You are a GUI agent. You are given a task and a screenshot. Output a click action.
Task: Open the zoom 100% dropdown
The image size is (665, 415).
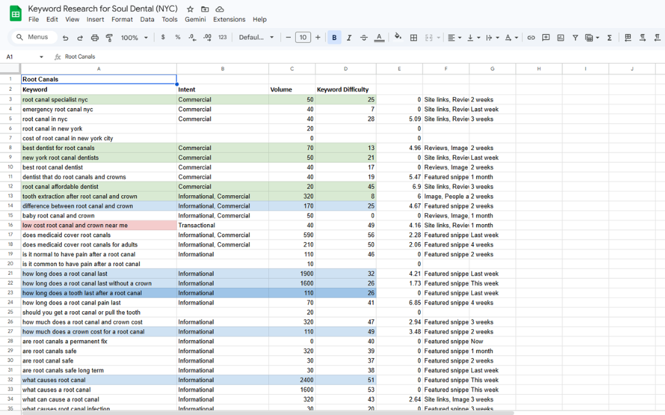(134, 38)
